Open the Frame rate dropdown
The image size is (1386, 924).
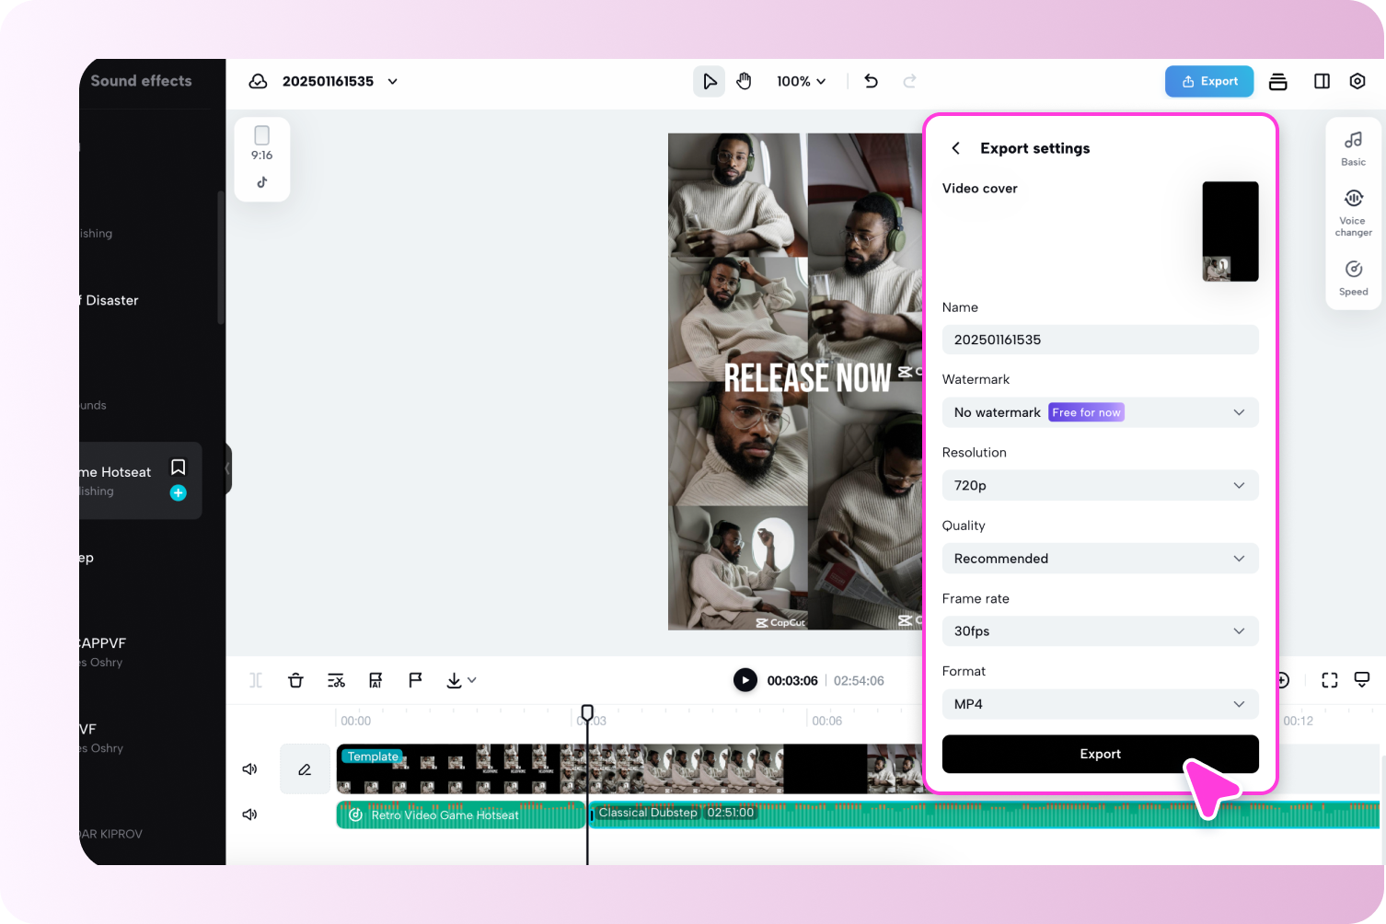(x=1100, y=631)
